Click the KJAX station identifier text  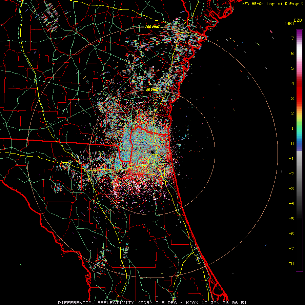tap(192, 303)
